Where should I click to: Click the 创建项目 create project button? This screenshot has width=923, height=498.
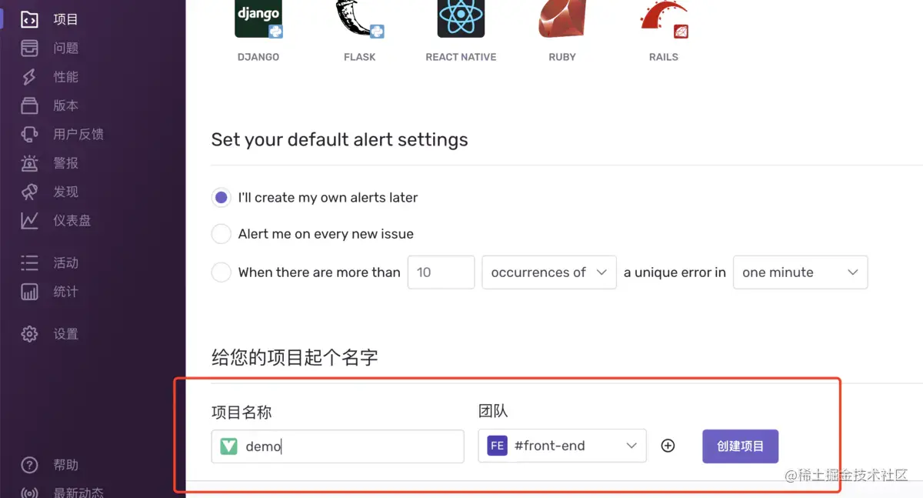[740, 446]
